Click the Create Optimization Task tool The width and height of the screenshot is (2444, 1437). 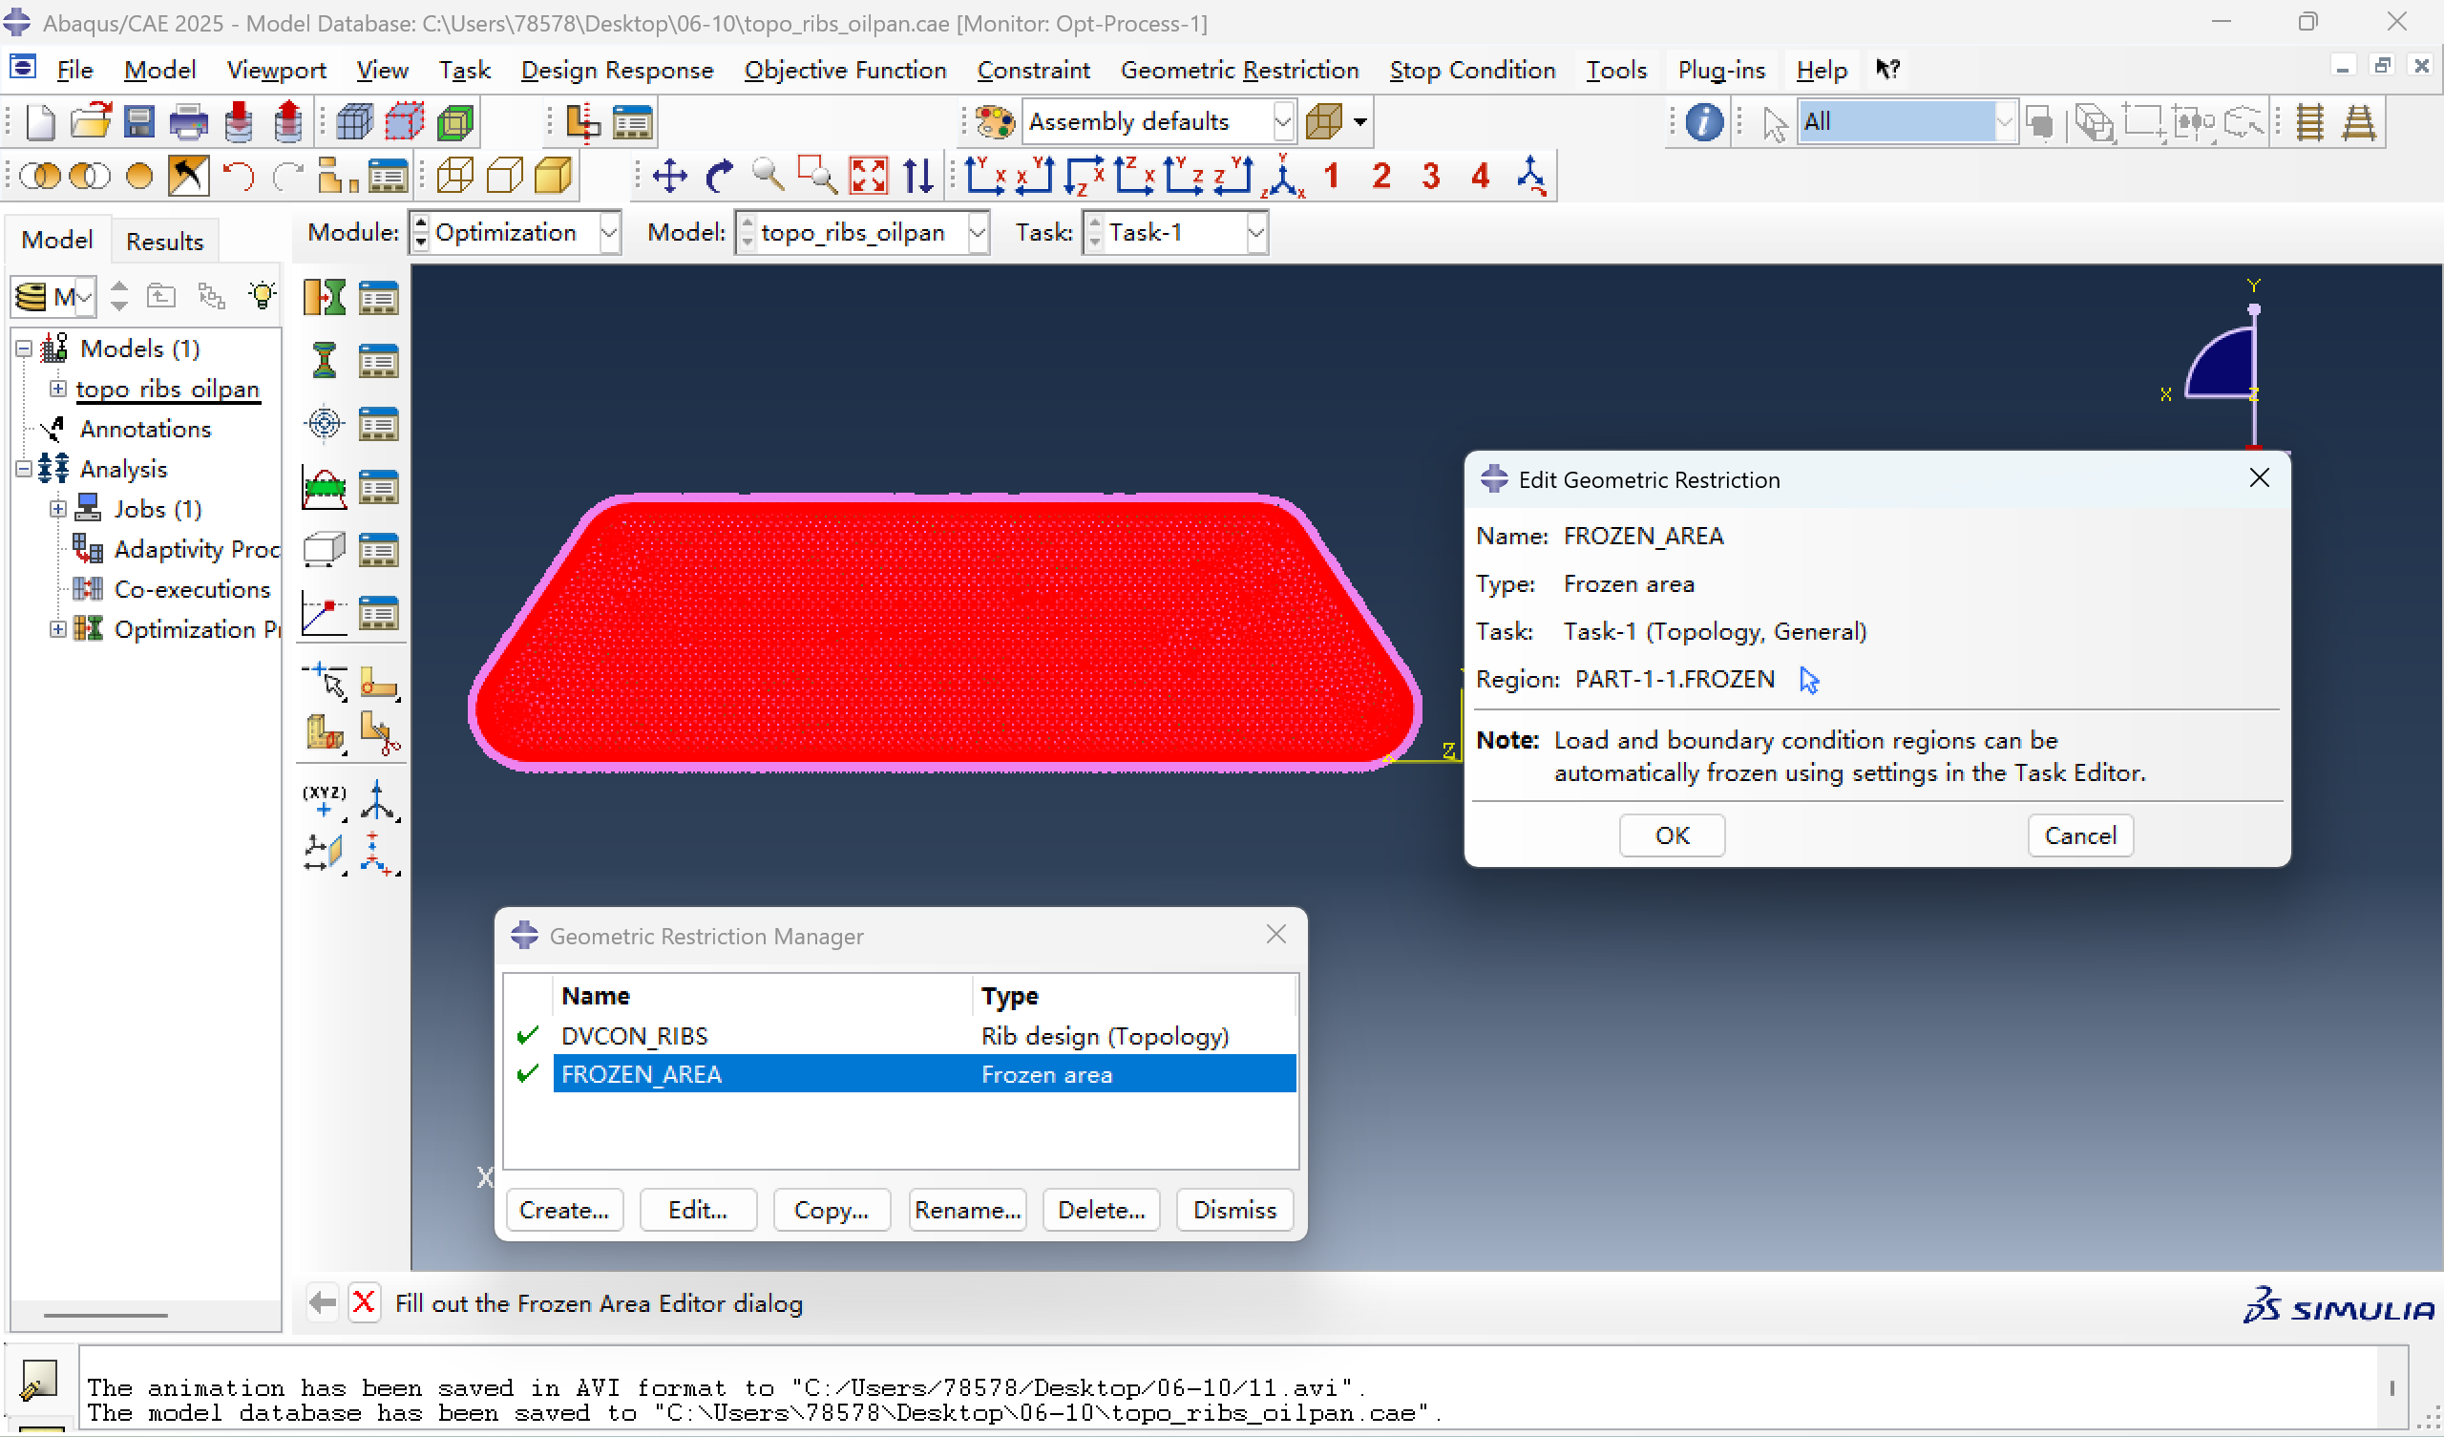[324, 297]
